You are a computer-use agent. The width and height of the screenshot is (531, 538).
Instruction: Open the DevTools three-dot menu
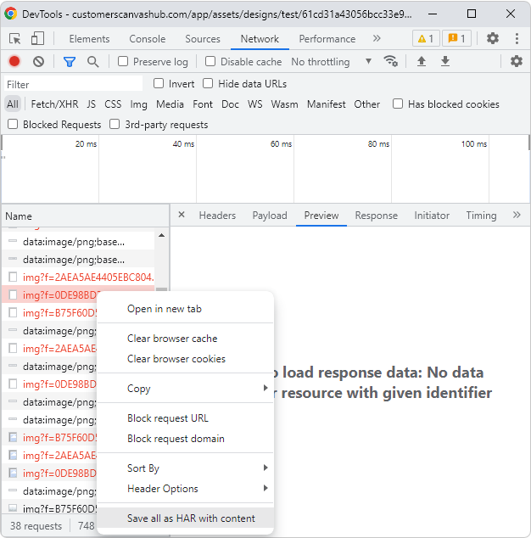pos(517,38)
